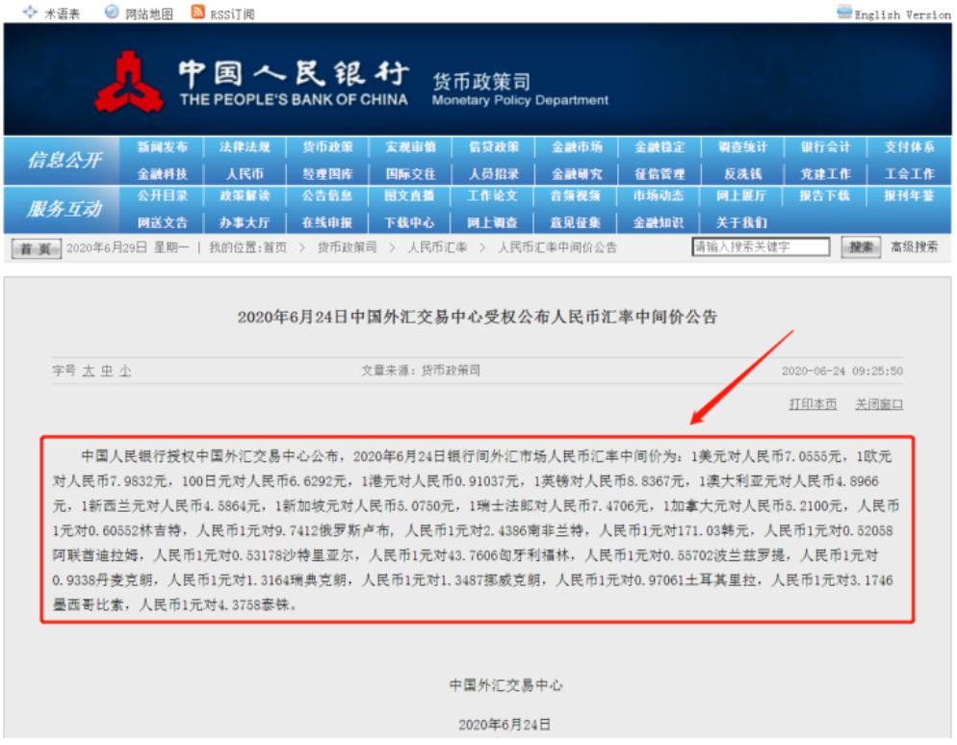The image size is (957, 745).
Task: Open 公开目录 under 服务互动
Action: coord(163,195)
